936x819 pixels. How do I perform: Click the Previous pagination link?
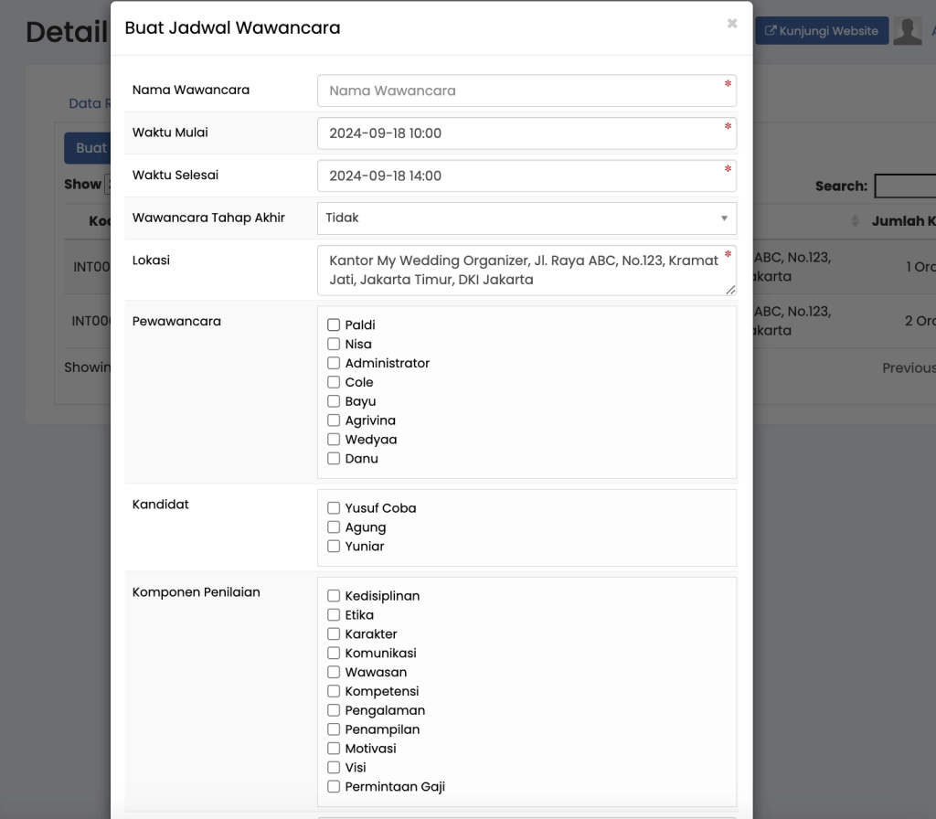908,367
